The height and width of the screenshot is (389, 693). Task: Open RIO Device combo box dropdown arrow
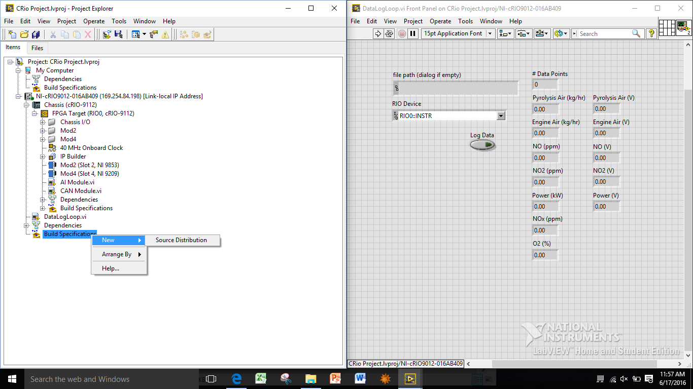click(x=501, y=116)
